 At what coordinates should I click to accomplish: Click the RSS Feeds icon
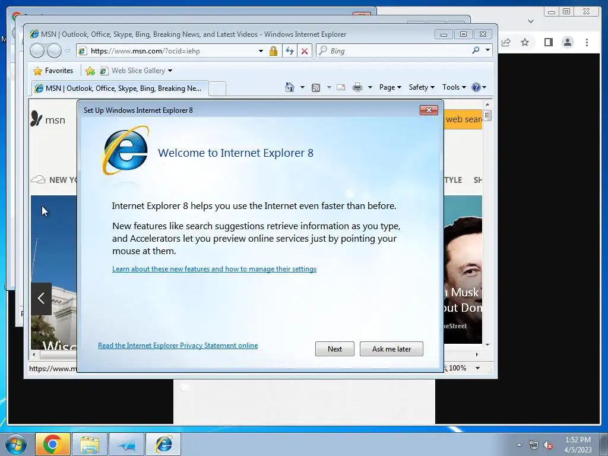pos(316,88)
